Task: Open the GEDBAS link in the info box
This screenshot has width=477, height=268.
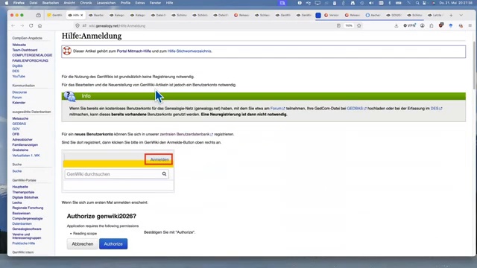Action: (x=356, y=108)
